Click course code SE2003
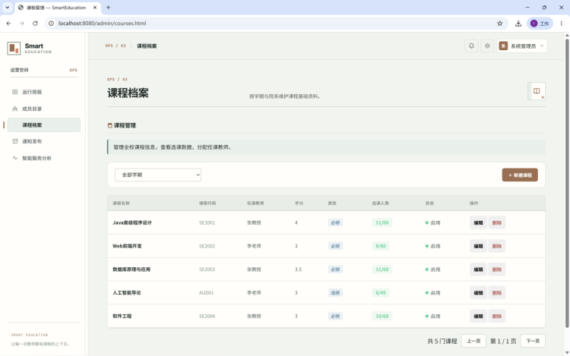 [x=207, y=269]
